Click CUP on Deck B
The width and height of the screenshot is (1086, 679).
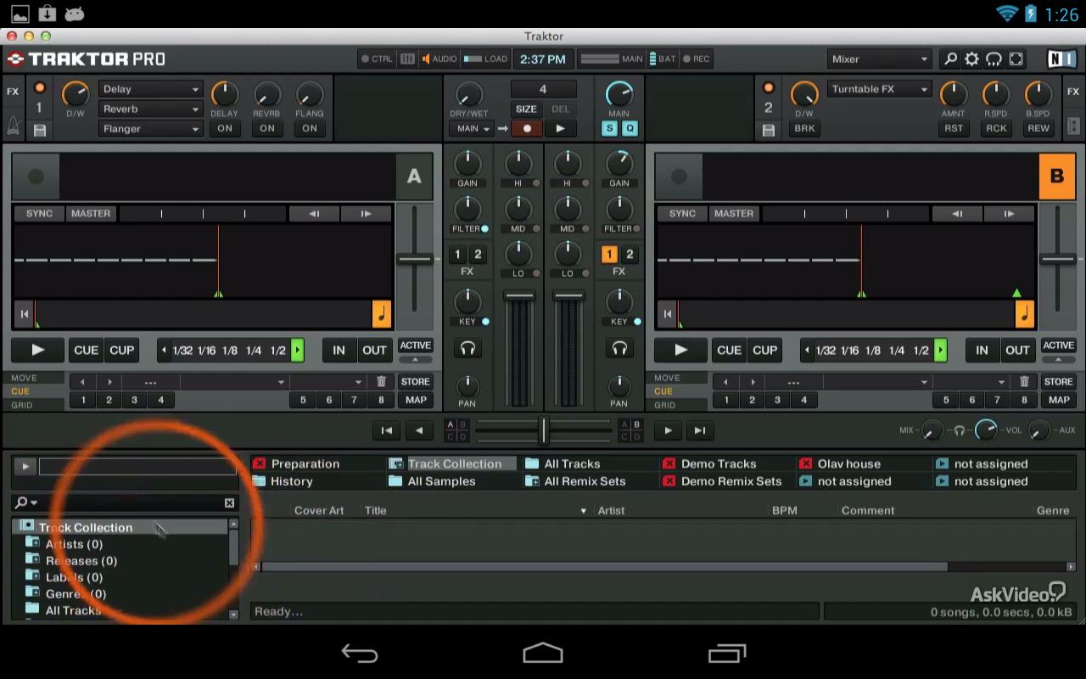(x=764, y=350)
